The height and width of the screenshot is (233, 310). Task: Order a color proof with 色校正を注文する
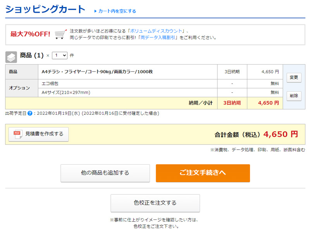155,203
